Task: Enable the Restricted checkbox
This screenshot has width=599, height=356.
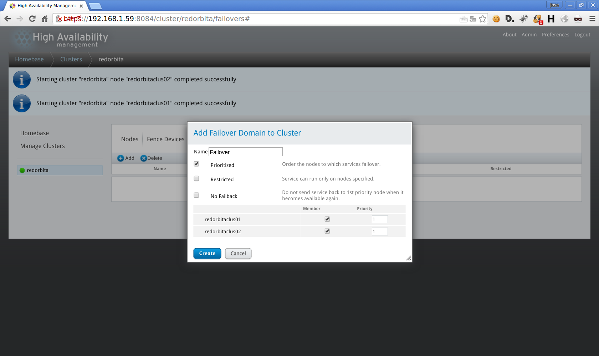Action: [x=196, y=178]
